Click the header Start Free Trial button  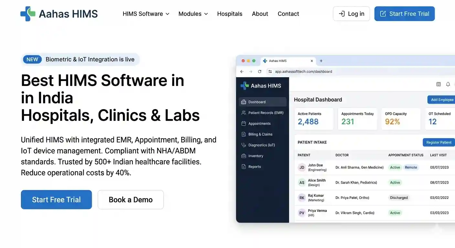pyautogui.click(x=405, y=14)
